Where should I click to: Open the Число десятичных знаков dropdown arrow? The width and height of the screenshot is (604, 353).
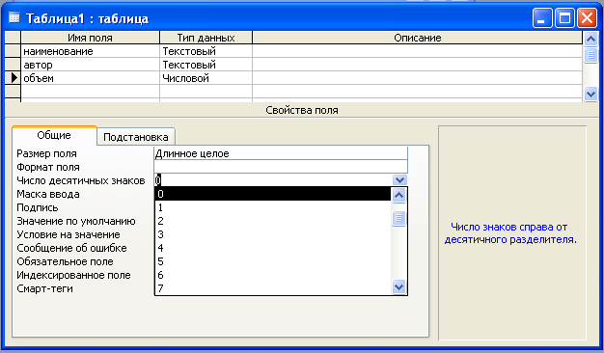(399, 179)
